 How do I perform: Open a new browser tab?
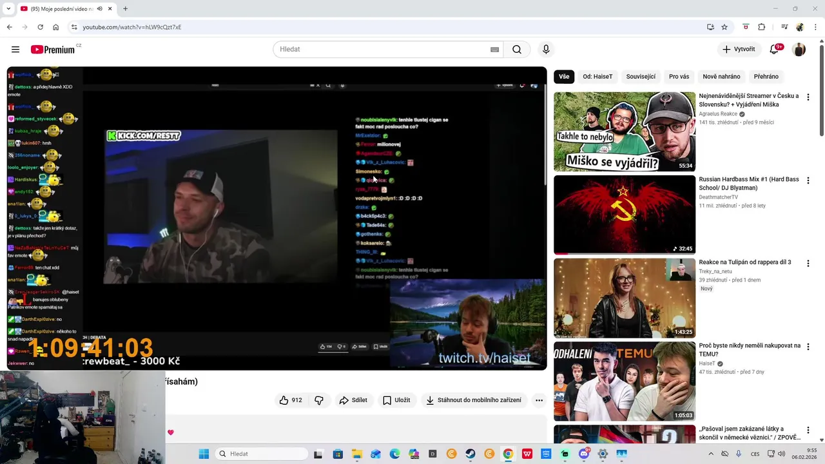[x=125, y=8]
